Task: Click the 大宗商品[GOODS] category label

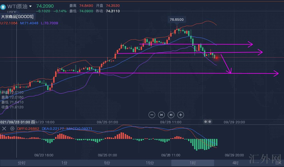Action: (x=17, y=17)
